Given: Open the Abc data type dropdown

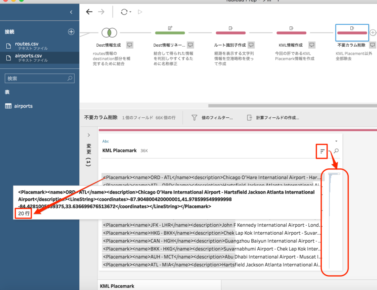Looking at the screenshot, I should tap(105, 141).
